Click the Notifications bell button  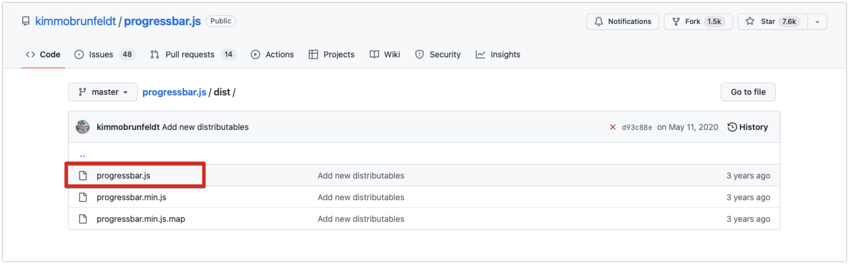[x=622, y=22]
